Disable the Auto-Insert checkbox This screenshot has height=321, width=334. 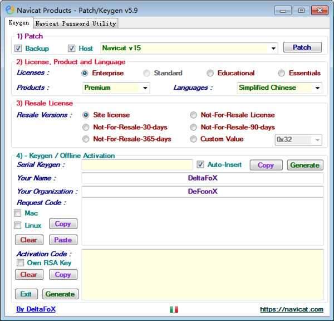pos(201,164)
